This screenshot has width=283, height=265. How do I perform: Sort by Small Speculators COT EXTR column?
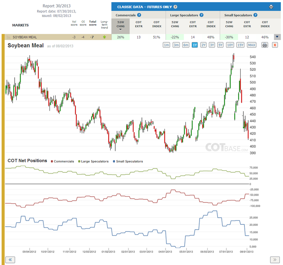[247, 24]
